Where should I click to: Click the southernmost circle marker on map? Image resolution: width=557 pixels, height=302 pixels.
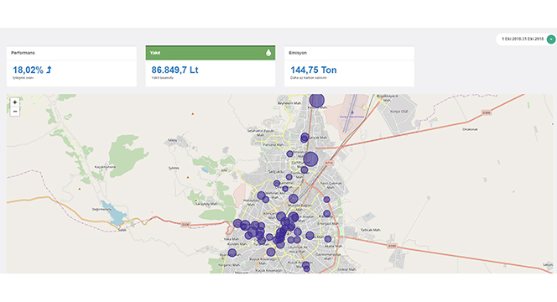[x=306, y=269]
